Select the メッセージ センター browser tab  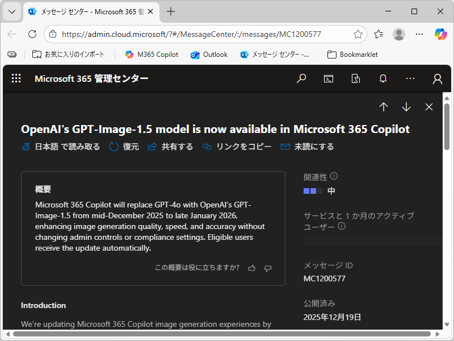91,11
